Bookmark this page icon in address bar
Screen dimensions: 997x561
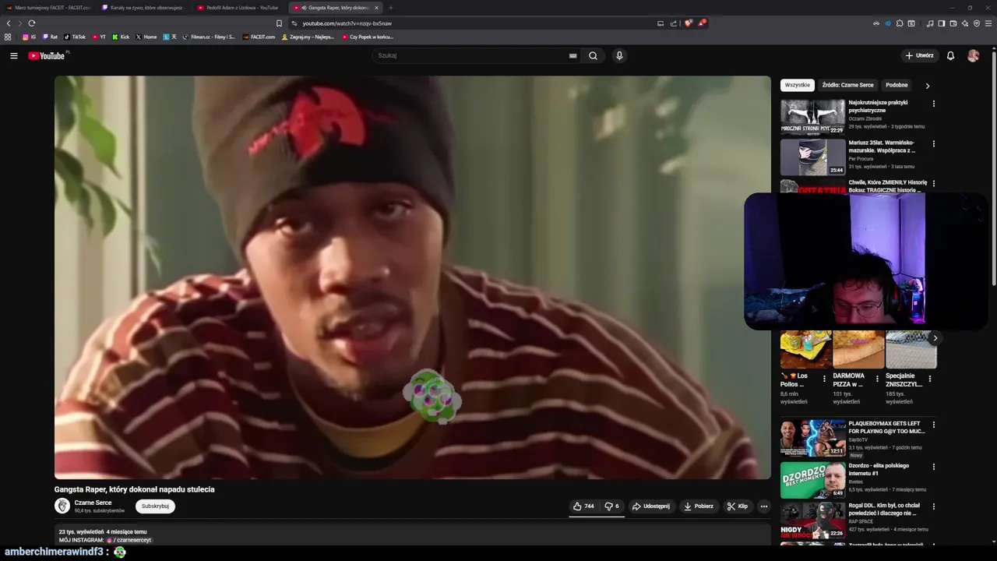[x=279, y=23]
